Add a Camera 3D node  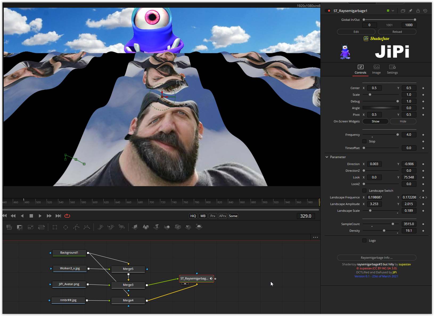178,227
